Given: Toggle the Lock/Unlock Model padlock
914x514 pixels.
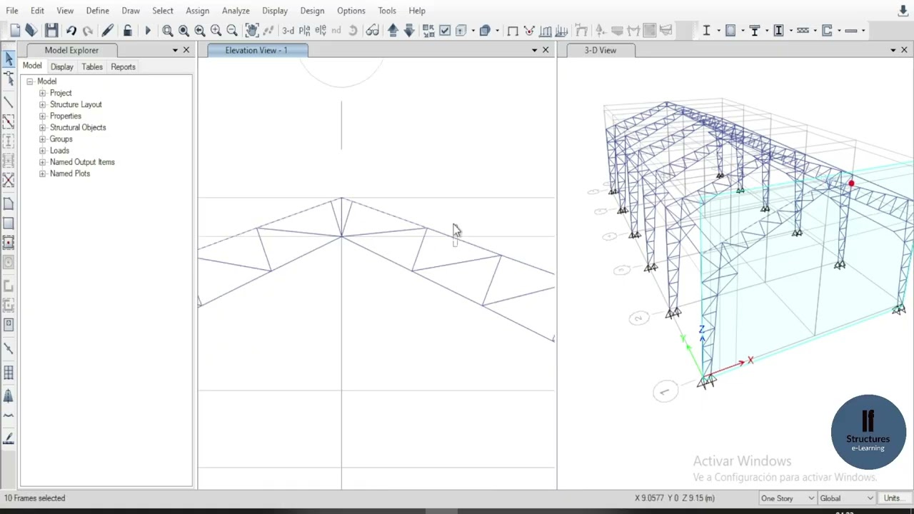Looking at the screenshot, I should click(128, 30).
